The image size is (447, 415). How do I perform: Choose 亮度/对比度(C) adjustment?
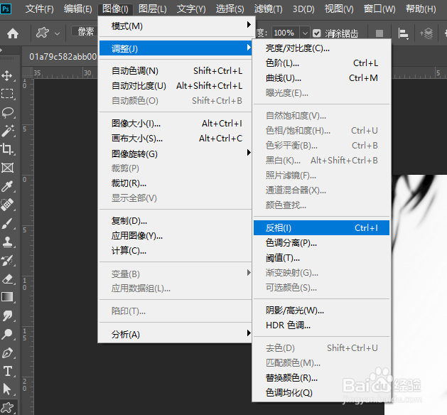(x=321, y=48)
